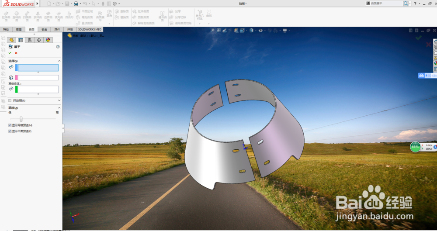Screen dimensions: 437x231
Task: Click the PropertyManager help question icon
Action: 58,47
